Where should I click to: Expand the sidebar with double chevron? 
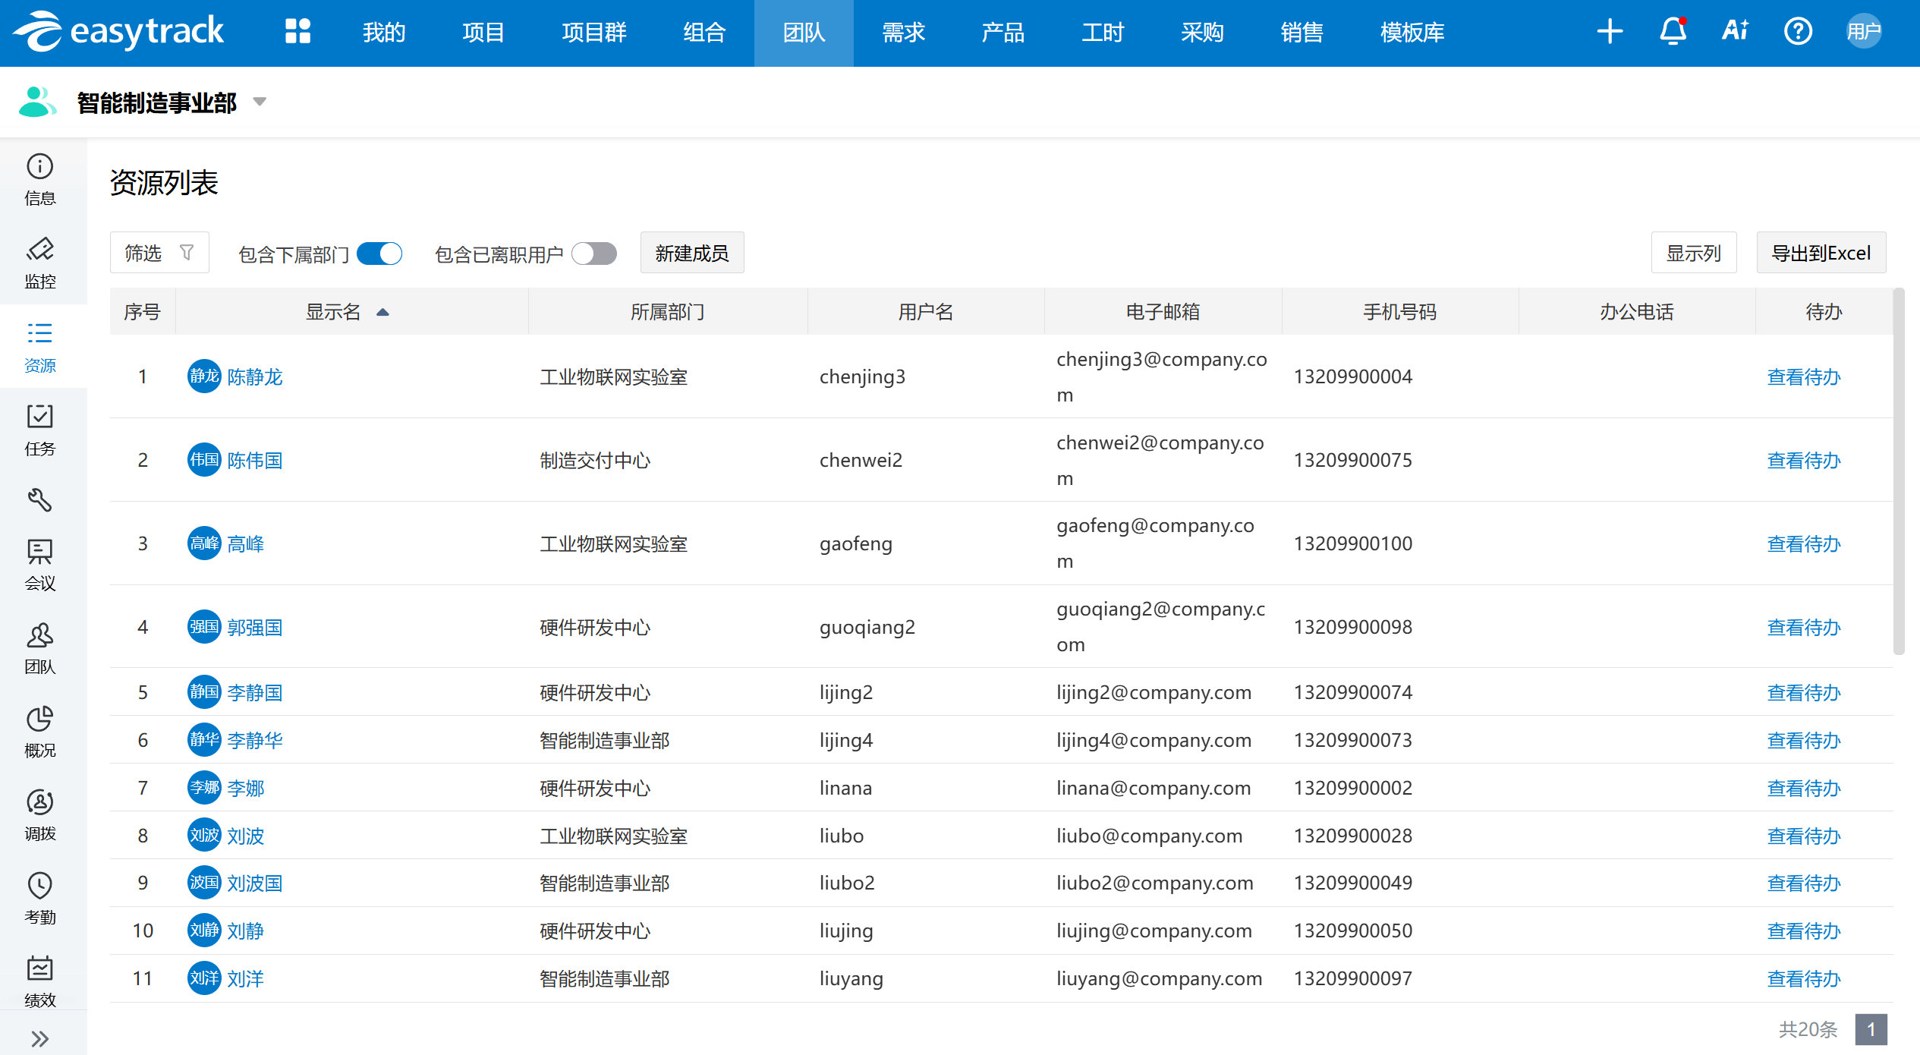click(x=40, y=1038)
